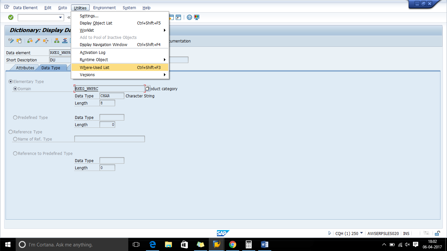Click the unlocked padlock status icon
The height and width of the screenshot is (251, 447).
click(x=437, y=233)
